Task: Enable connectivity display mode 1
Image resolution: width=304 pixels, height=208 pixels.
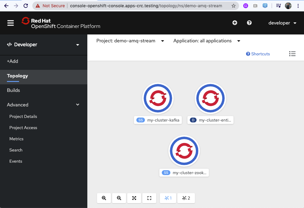Action: point(168,198)
